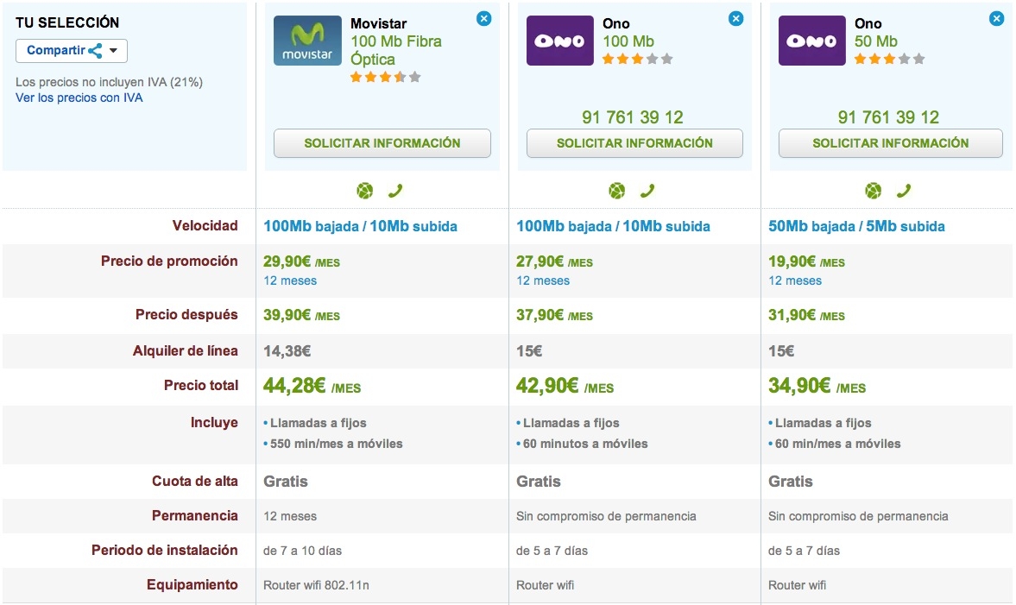
Task: Click '60 min/mes a móviles' item
Action: 838,444
